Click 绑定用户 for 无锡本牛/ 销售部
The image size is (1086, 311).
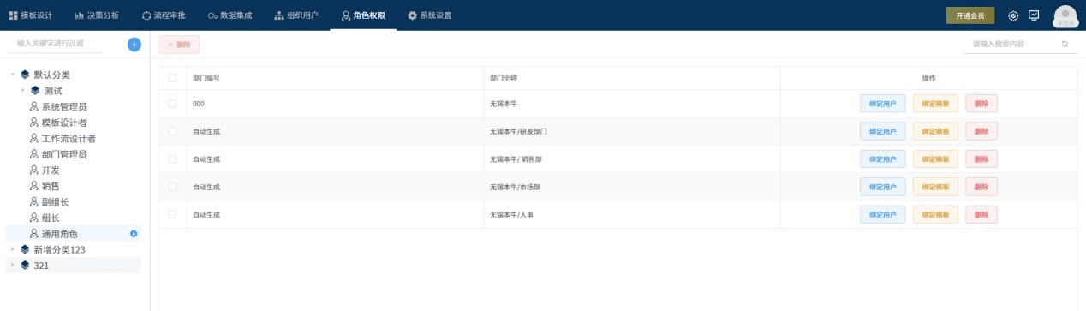pos(882,159)
